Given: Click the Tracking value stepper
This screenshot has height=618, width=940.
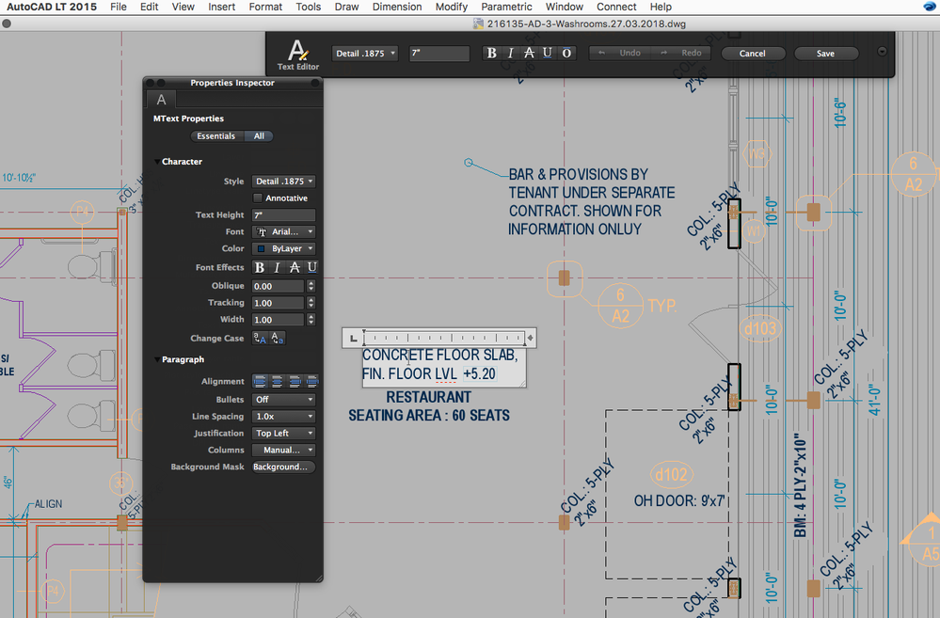Looking at the screenshot, I should tap(311, 303).
